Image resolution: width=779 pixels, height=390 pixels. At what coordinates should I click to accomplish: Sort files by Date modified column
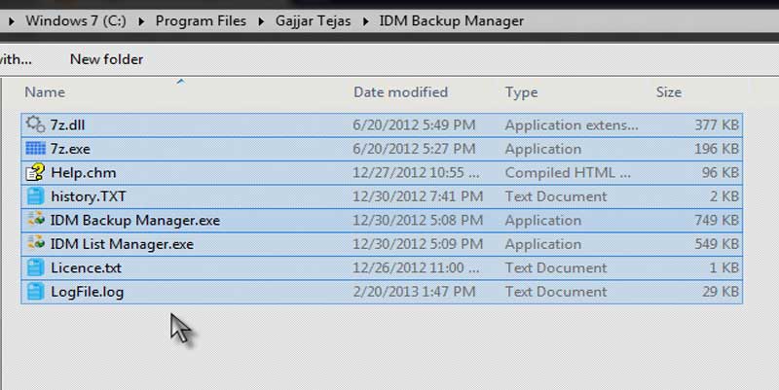point(400,92)
